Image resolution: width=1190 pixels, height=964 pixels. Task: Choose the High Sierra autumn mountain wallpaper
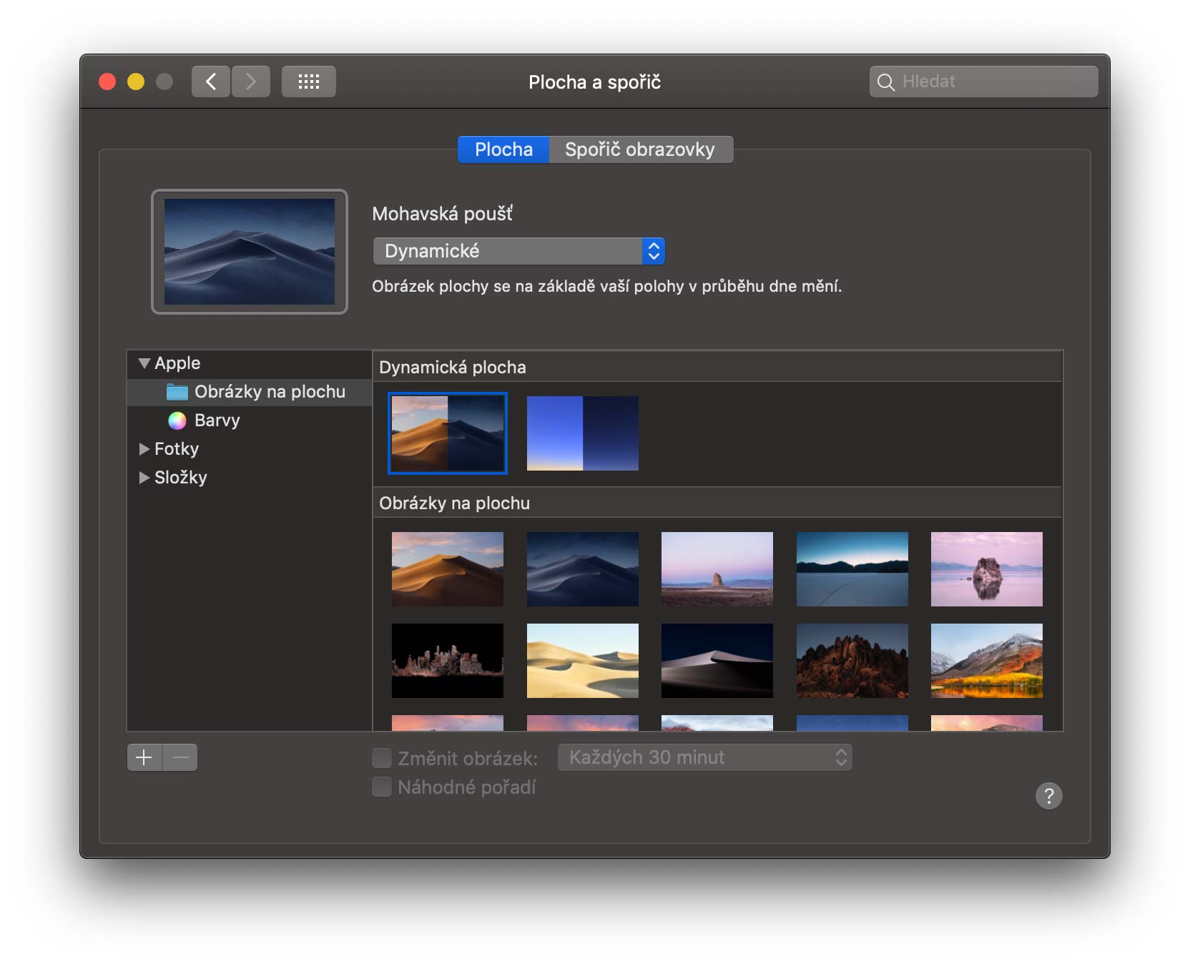point(987,661)
